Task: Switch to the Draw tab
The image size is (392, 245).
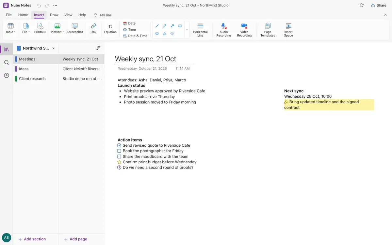Action: [x=54, y=15]
